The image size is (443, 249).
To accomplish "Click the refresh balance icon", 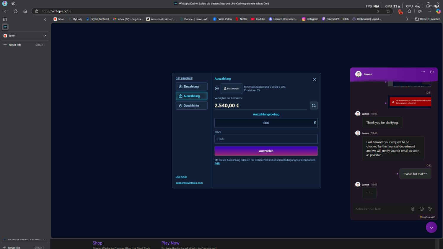I will (x=314, y=105).
